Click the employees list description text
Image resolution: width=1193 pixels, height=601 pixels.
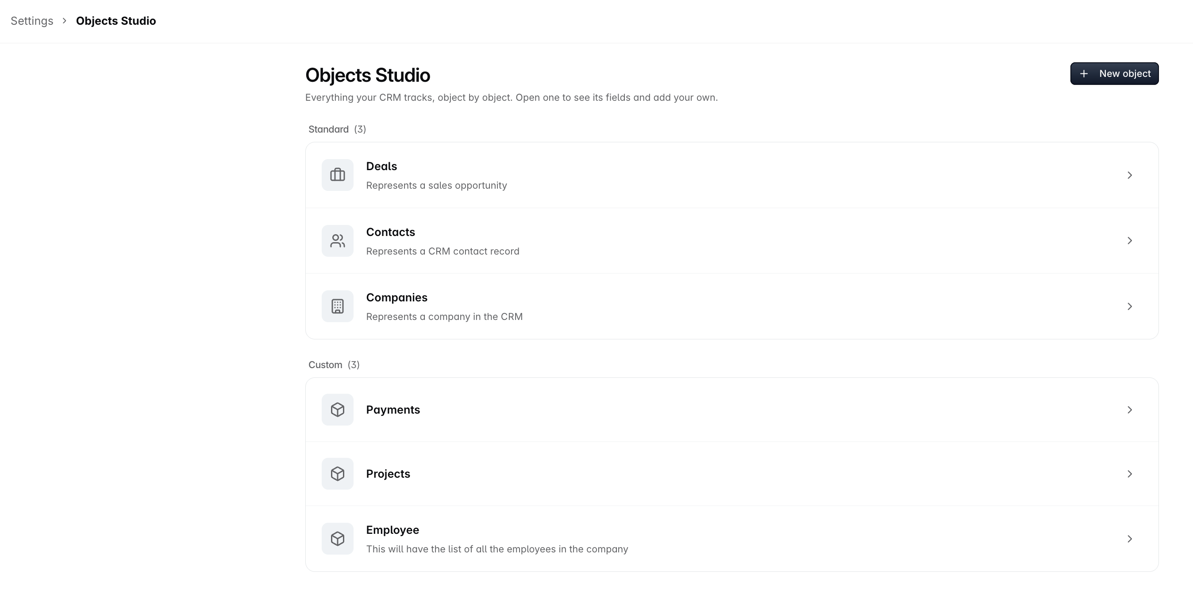tap(497, 549)
